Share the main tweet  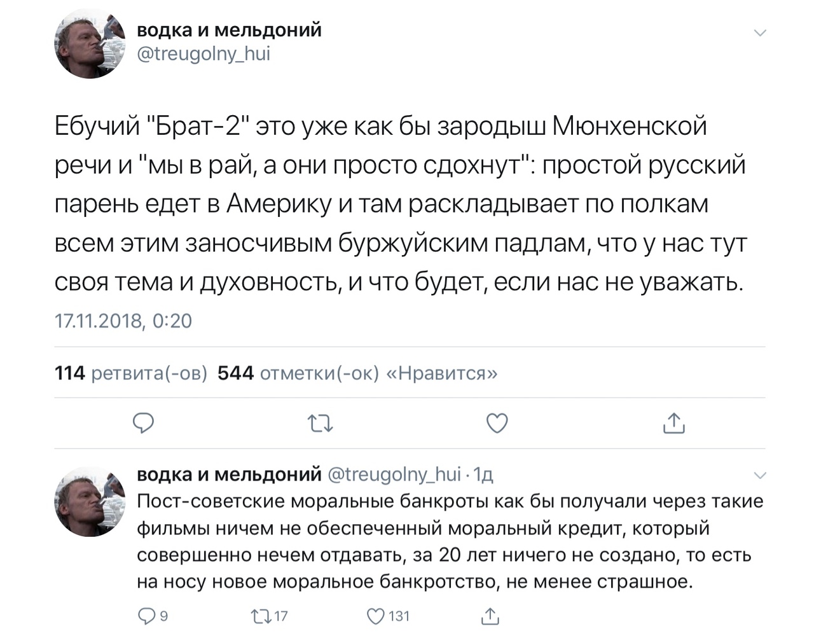673,423
